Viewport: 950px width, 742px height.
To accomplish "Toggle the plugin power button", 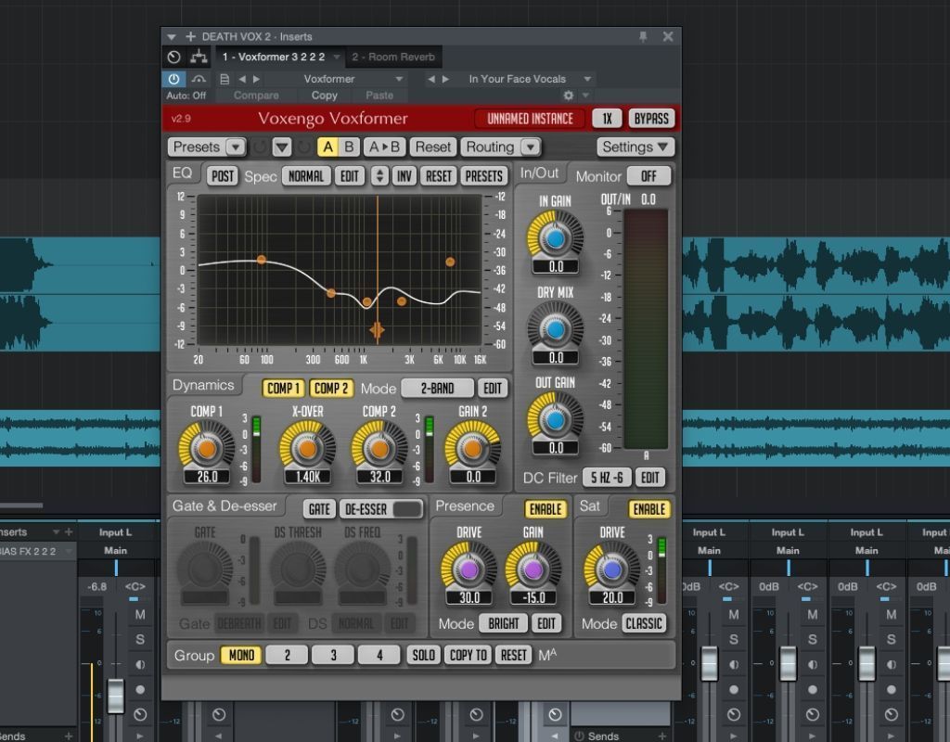I will point(173,79).
